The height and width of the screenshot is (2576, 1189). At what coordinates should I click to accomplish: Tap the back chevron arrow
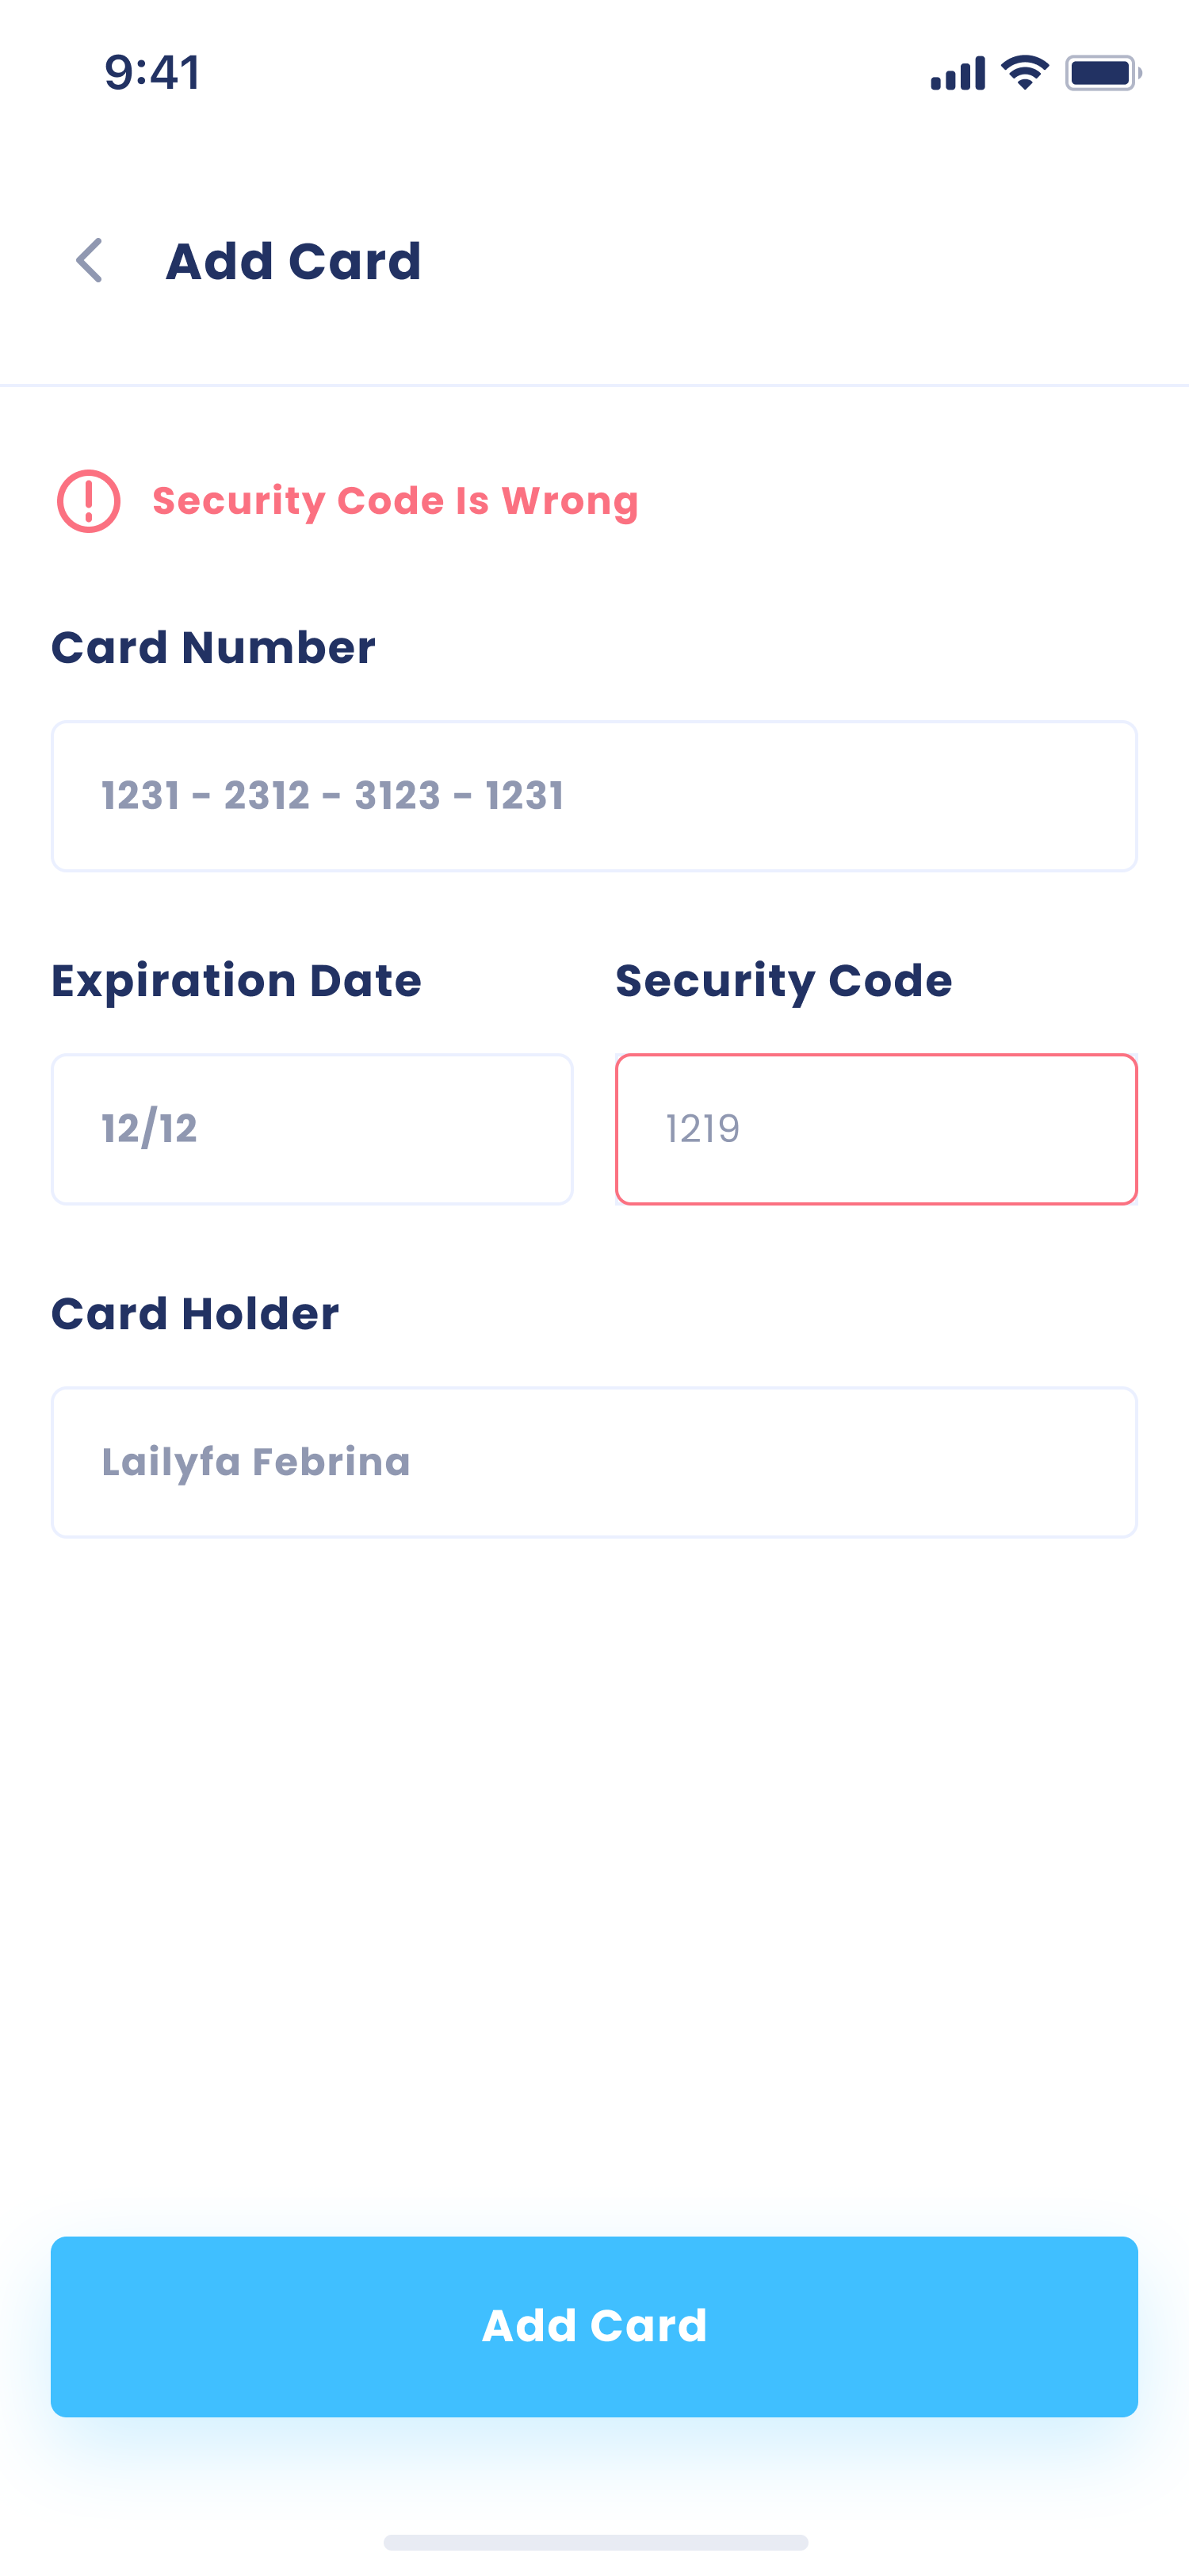tap(90, 261)
